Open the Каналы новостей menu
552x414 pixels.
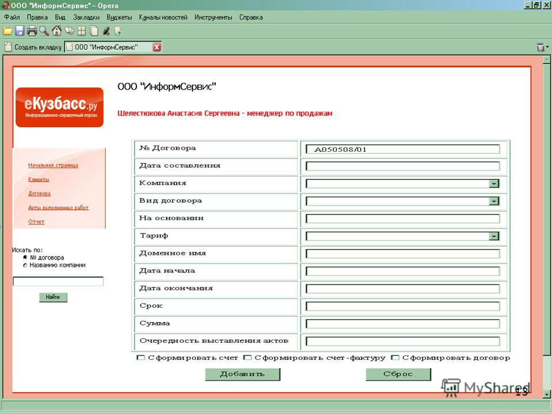(x=163, y=17)
